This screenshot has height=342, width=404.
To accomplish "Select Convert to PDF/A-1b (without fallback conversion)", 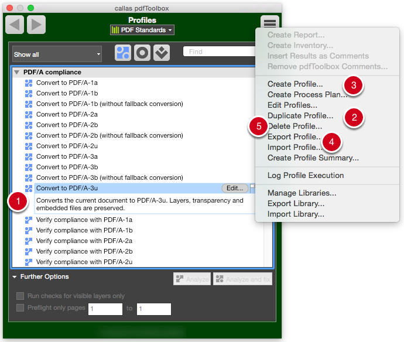I will 109,104.
